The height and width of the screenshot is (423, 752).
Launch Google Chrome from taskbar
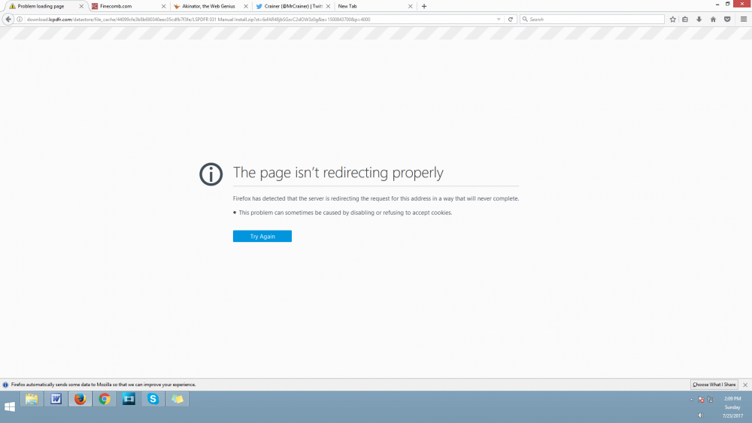105,399
